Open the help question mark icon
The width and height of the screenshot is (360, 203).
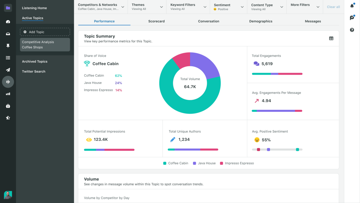click(351, 30)
